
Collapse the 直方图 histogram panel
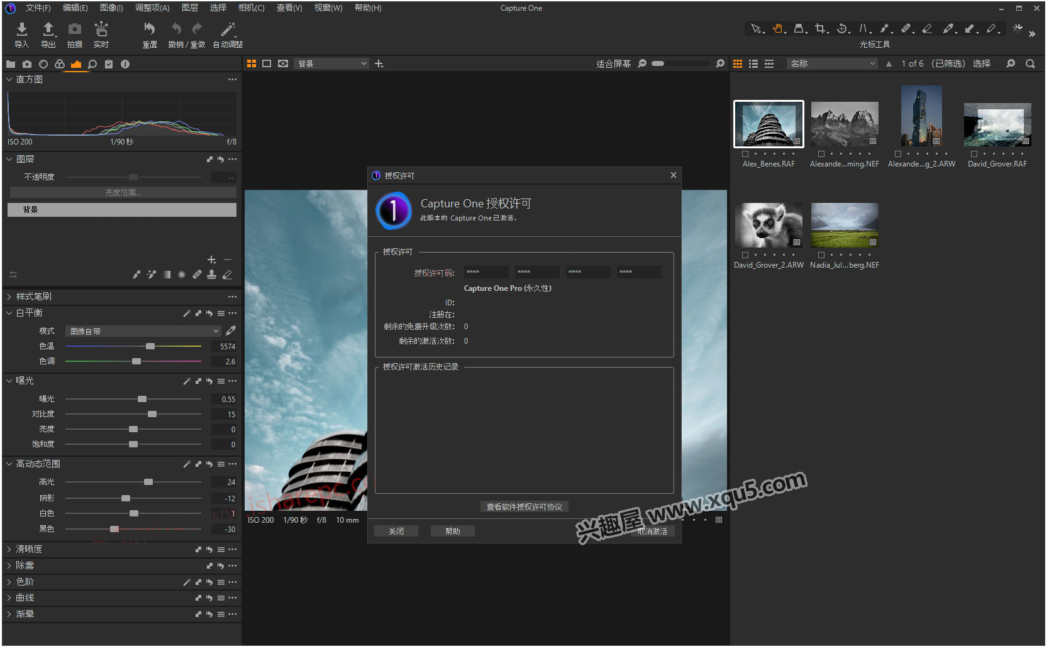coord(9,80)
